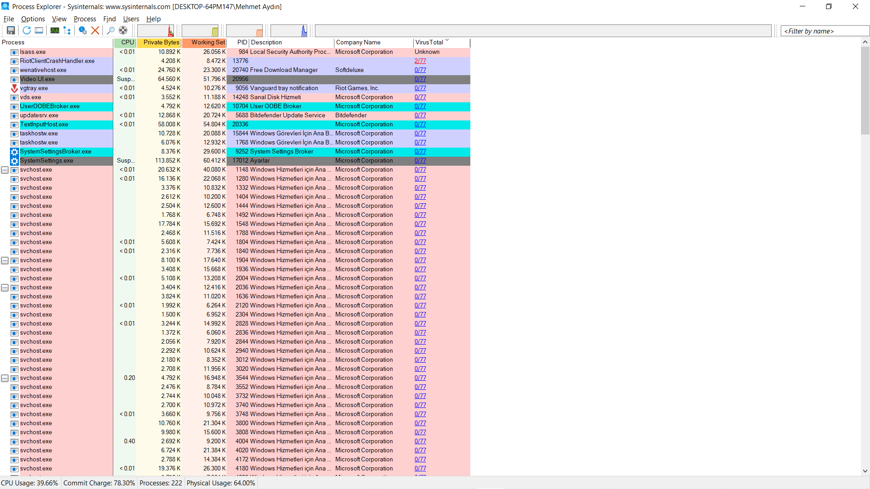This screenshot has height=489, width=870.
Task: Click the Refresh Now icon
Action: [27, 30]
